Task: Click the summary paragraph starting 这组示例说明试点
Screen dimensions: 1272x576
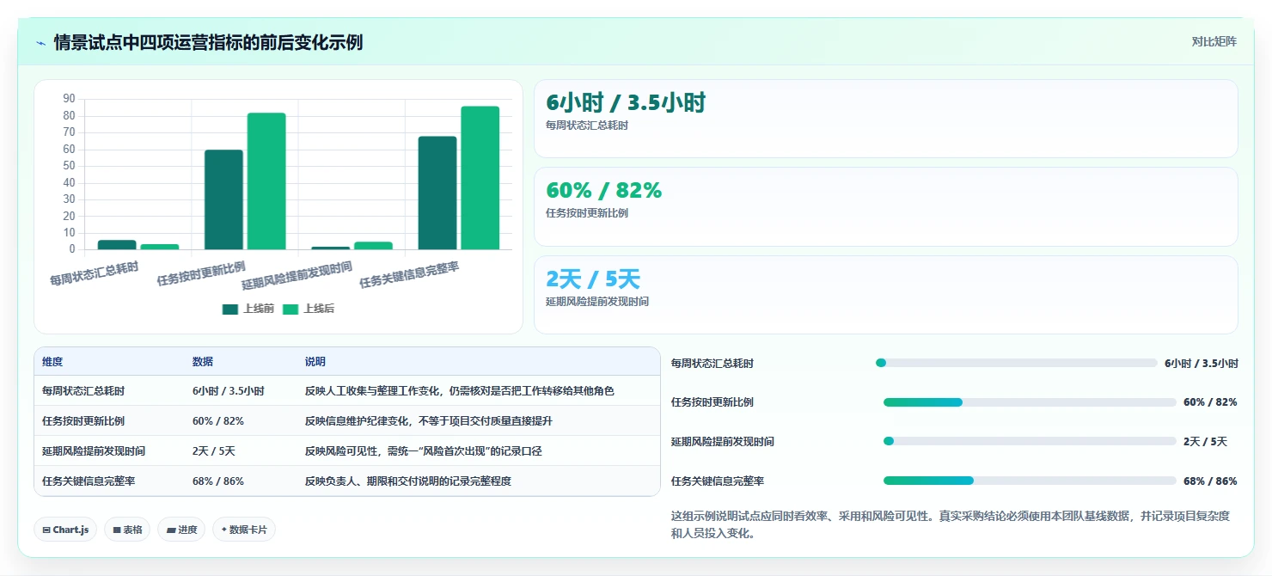Action: coord(950,524)
